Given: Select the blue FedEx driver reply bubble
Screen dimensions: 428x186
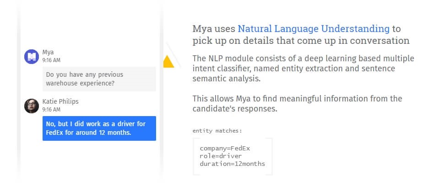Looking at the screenshot, I should pos(99,128).
